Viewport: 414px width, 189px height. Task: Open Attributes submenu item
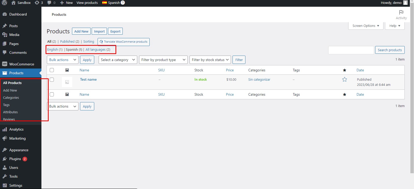click(x=11, y=112)
